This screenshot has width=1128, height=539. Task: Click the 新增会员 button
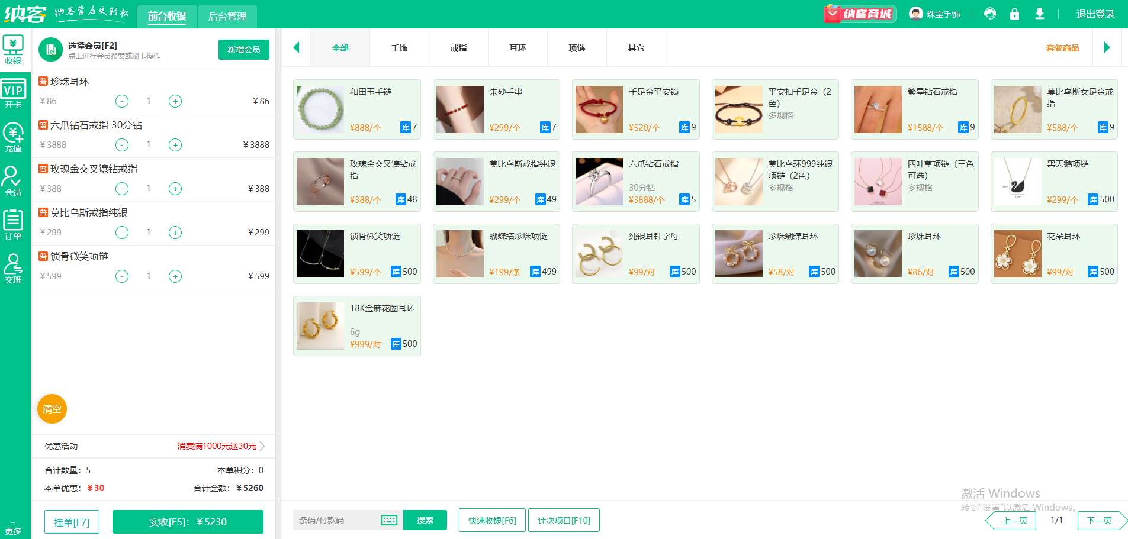(244, 50)
